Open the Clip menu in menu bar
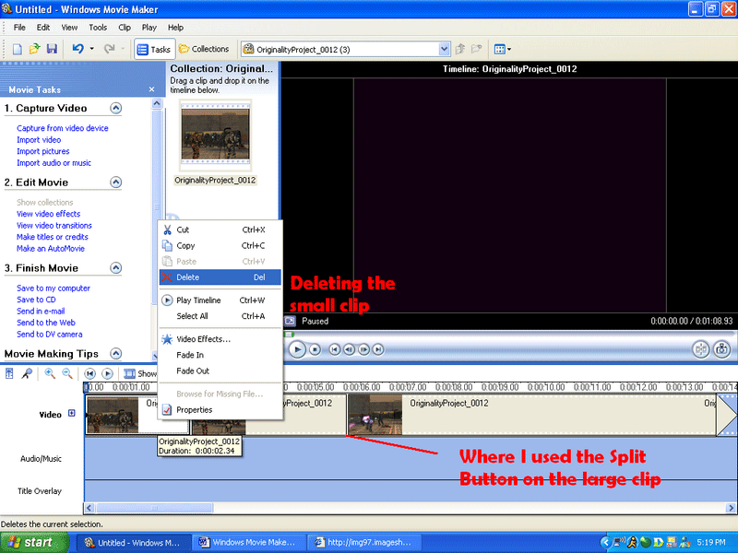 124,28
